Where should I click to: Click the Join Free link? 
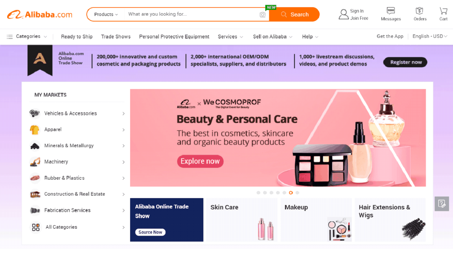(359, 18)
